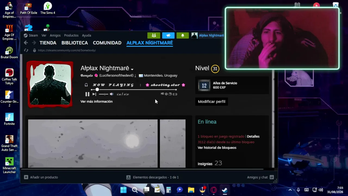348x196 pixels.
Task: Open Path Of Exile desktop shortcut
Action: pos(29,9)
